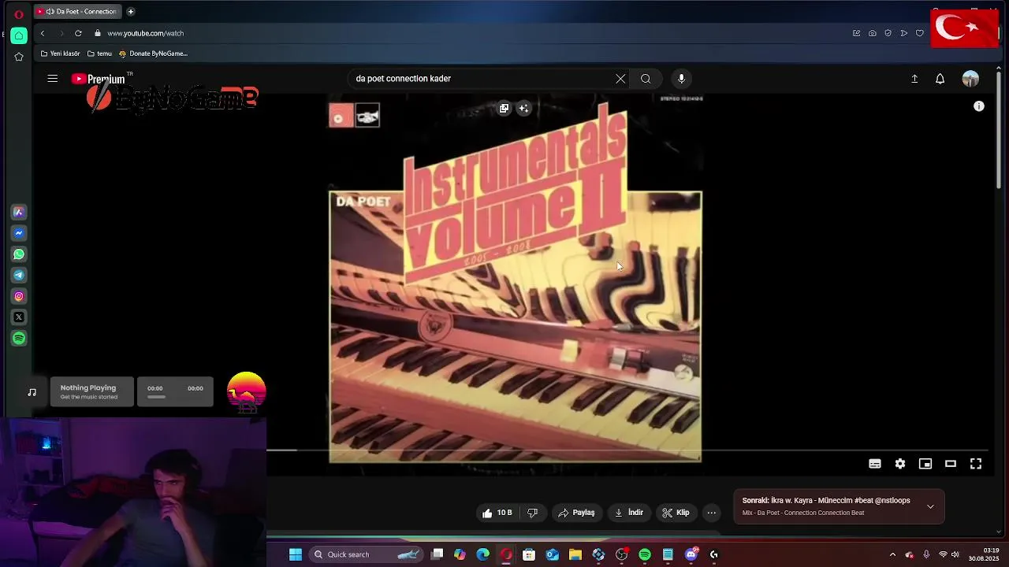This screenshot has width=1009, height=567.
Task: Open X (Twitter) in Opera sidebar
Action: pyautogui.click(x=19, y=317)
